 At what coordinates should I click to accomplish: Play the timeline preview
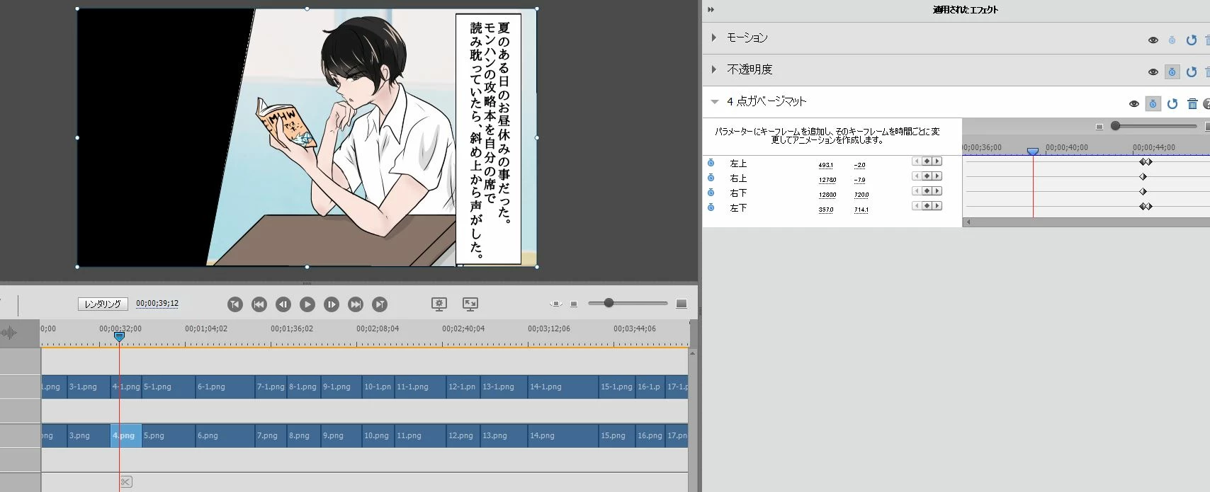tap(307, 304)
